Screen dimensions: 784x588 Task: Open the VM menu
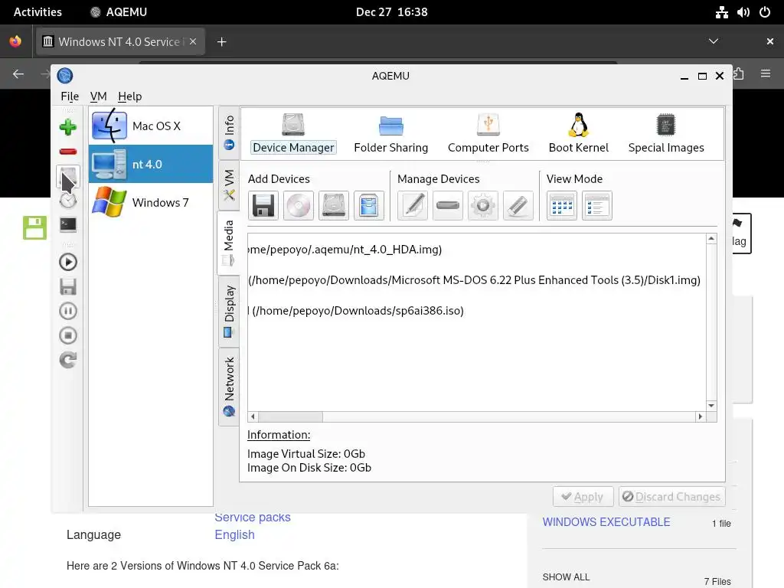point(99,96)
